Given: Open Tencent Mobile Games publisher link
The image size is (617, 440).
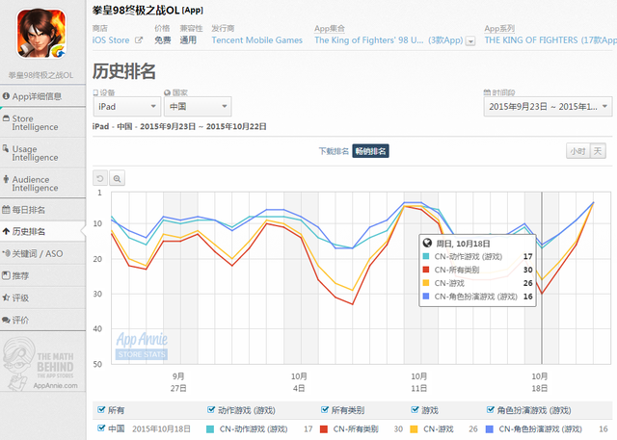Looking at the screenshot, I should pyautogui.click(x=257, y=40).
